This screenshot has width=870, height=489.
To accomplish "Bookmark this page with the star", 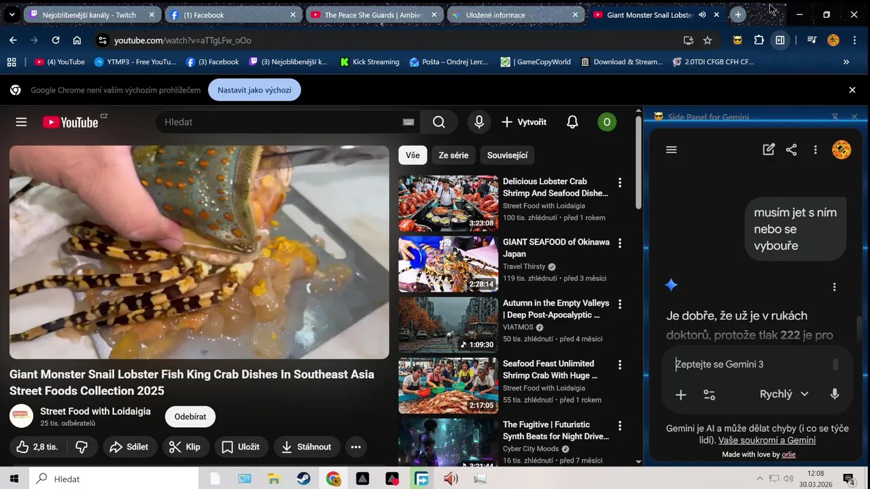I will click(708, 40).
